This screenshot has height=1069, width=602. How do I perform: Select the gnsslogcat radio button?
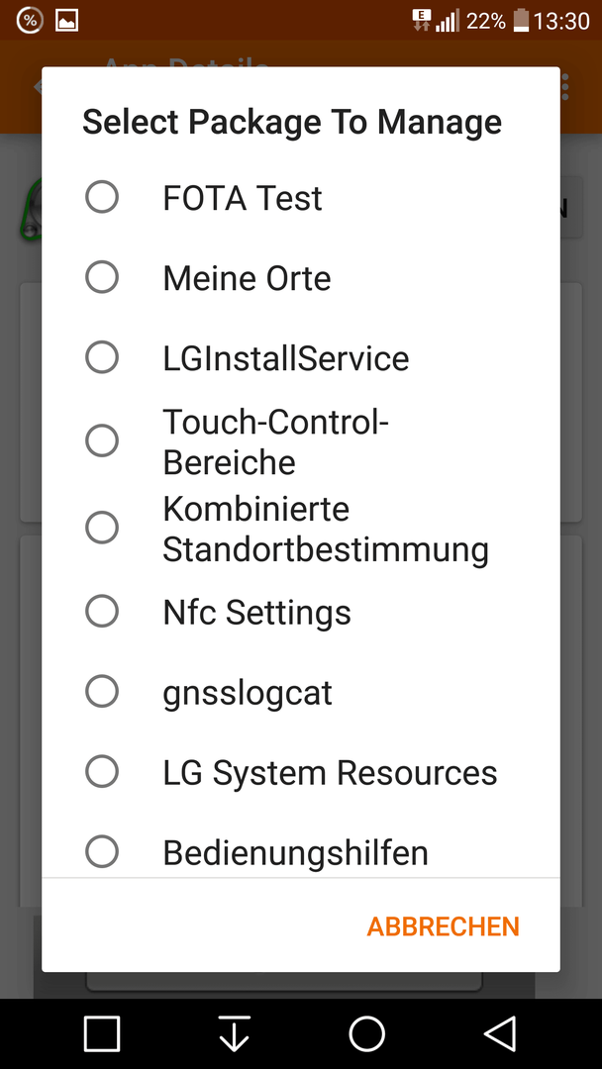[102, 691]
